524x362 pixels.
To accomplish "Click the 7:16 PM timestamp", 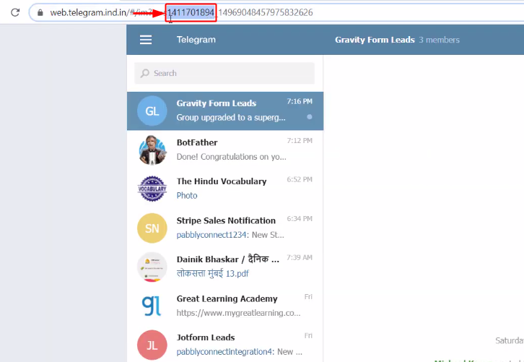I will pyautogui.click(x=300, y=101).
